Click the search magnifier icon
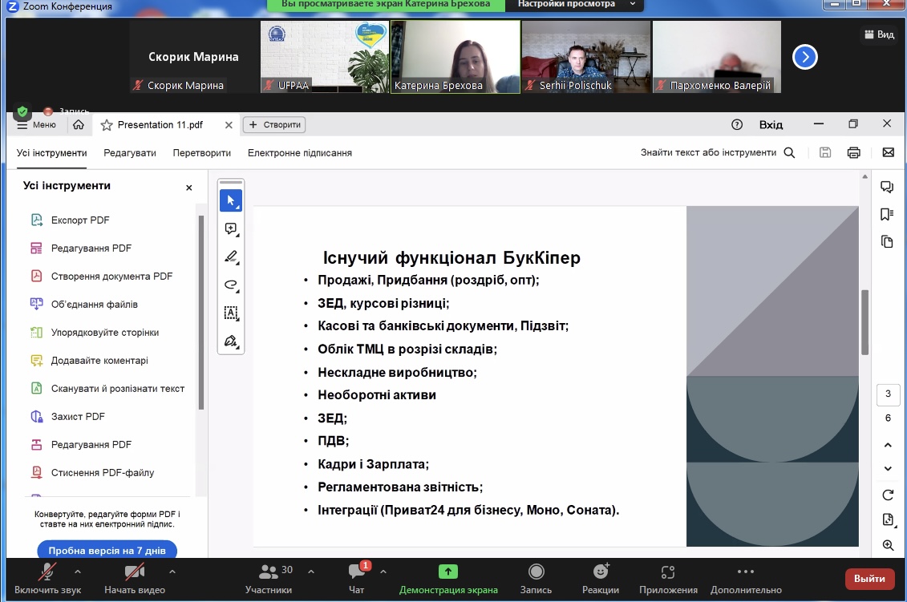Image resolution: width=907 pixels, height=602 pixels. pyautogui.click(x=789, y=152)
